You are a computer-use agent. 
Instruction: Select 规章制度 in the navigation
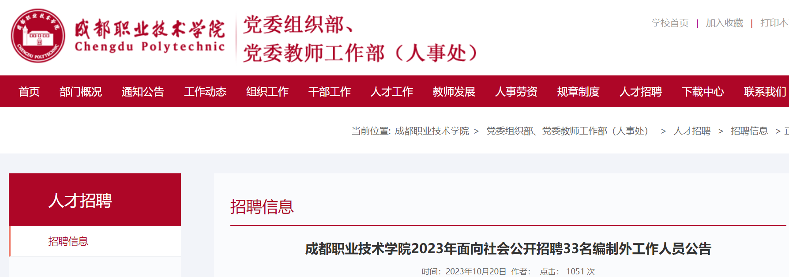point(579,92)
